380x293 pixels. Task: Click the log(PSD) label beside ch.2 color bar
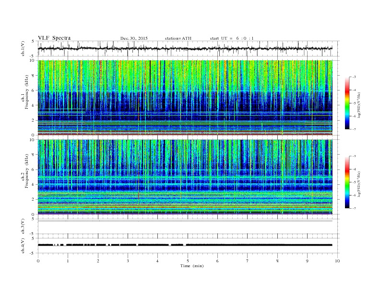[x=359, y=184]
